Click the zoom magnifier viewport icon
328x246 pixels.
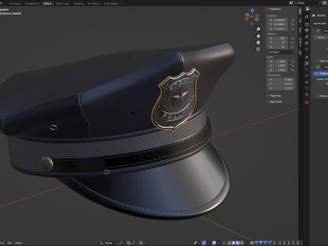[x=258, y=29]
